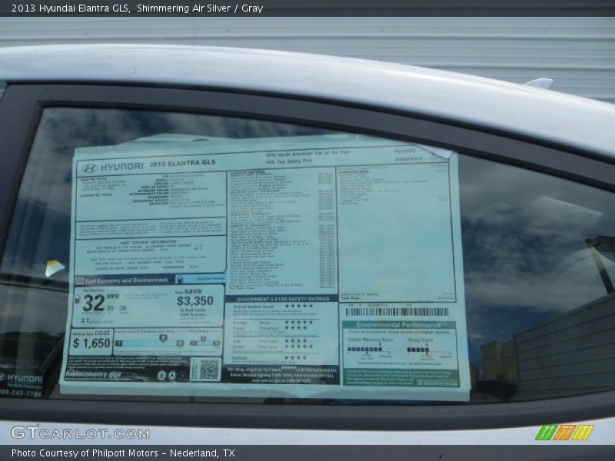Click the 'IIHS Top Safety Pick' line
The image size is (615, 461).
(x=289, y=161)
